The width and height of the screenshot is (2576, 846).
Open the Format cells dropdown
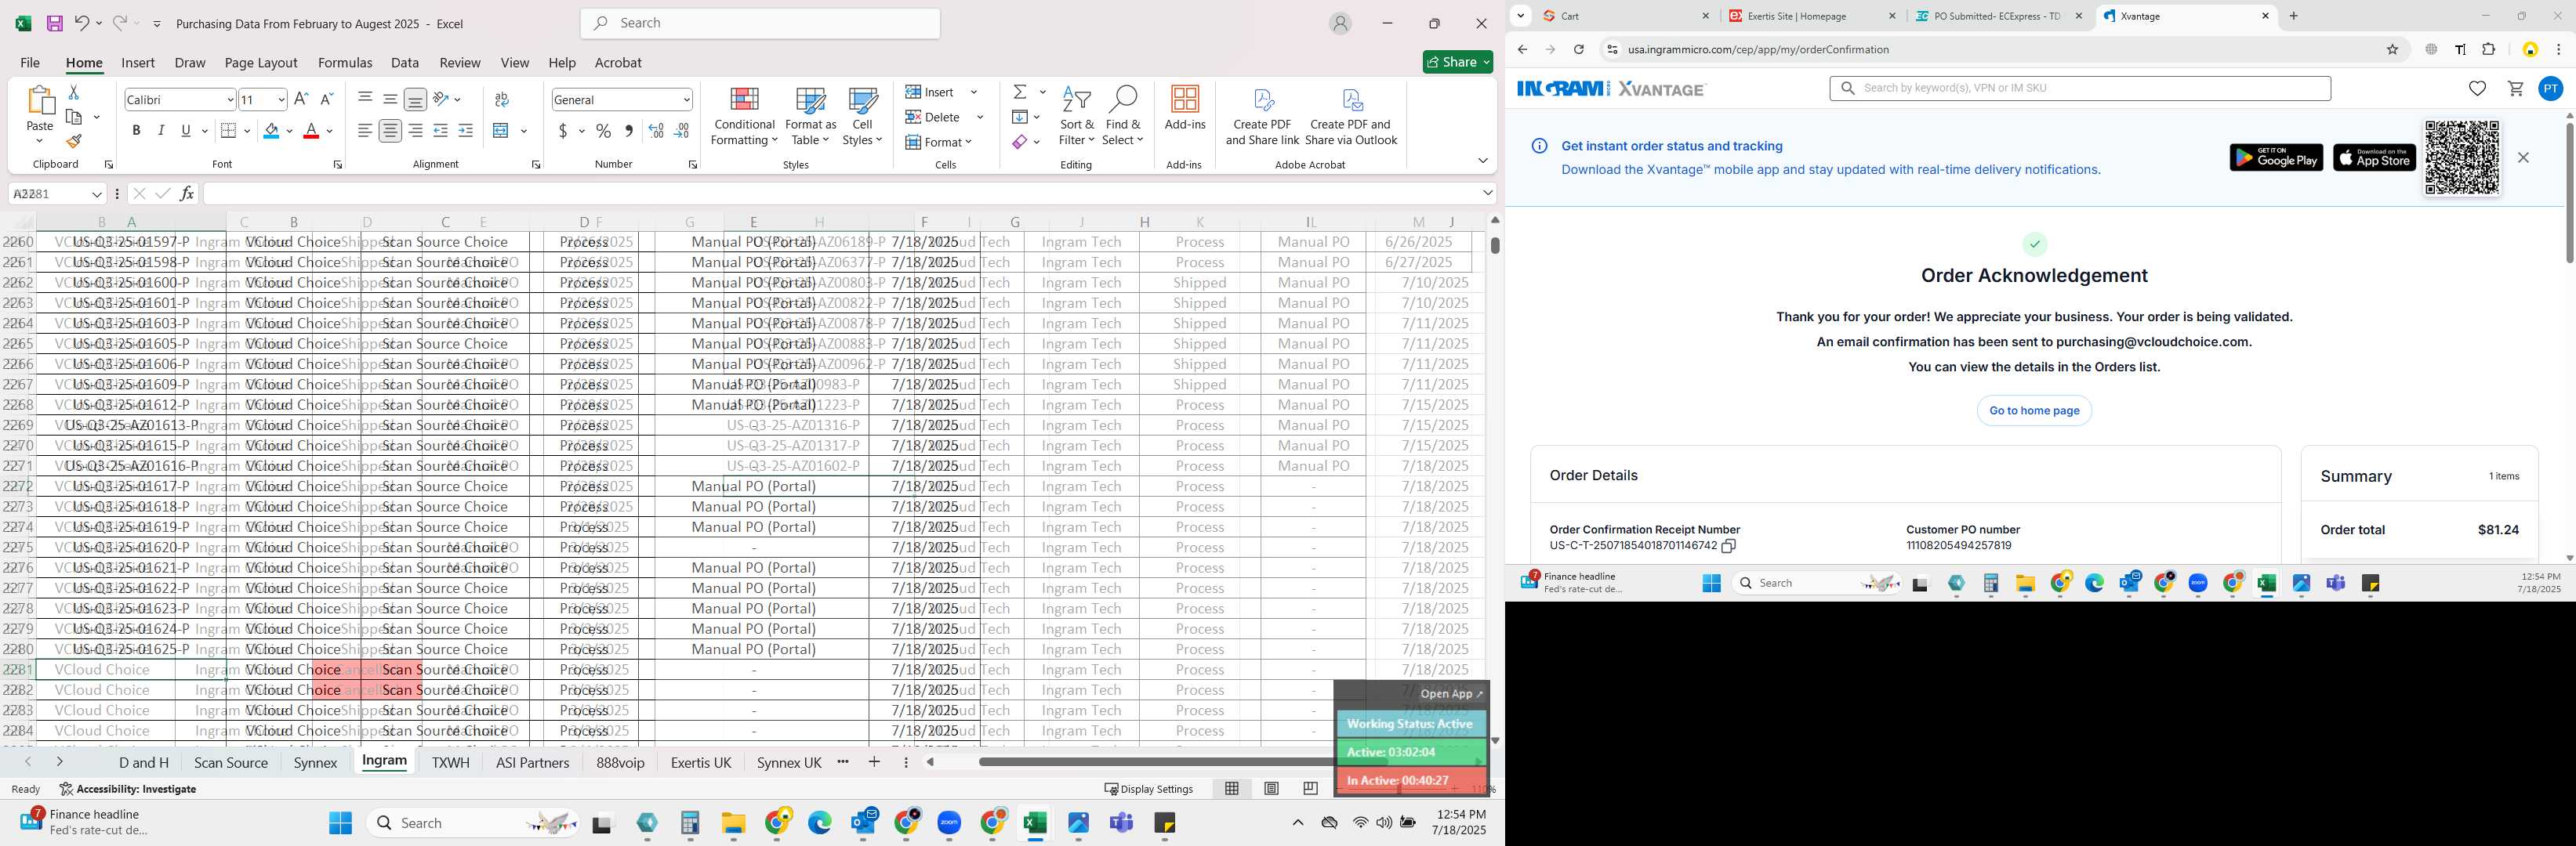pyautogui.click(x=939, y=142)
